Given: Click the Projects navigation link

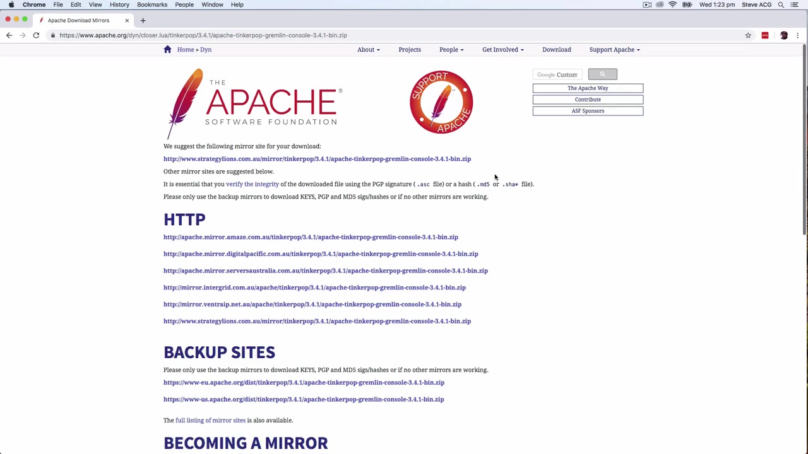Looking at the screenshot, I should click(410, 49).
